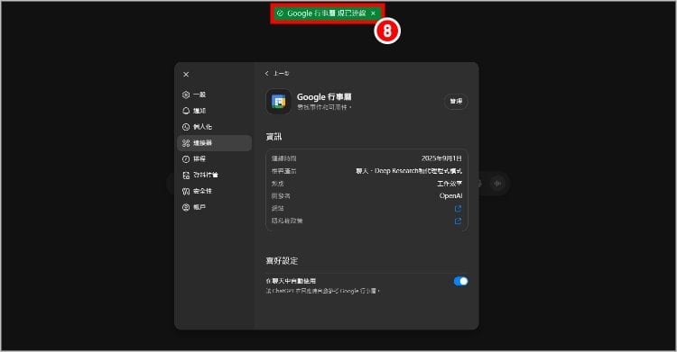Click the Google Calendar app icon

click(x=279, y=101)
